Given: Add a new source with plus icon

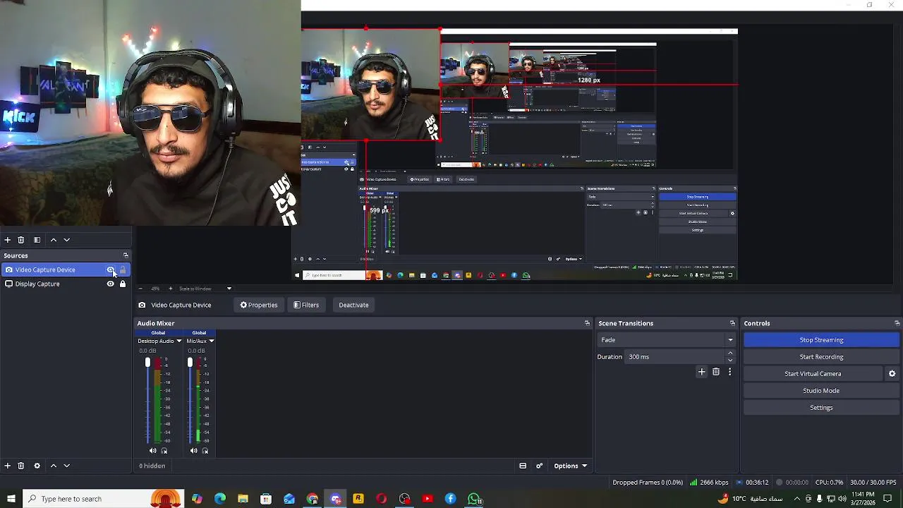Looking at the screenshot, I should click(x=7, y=466).
